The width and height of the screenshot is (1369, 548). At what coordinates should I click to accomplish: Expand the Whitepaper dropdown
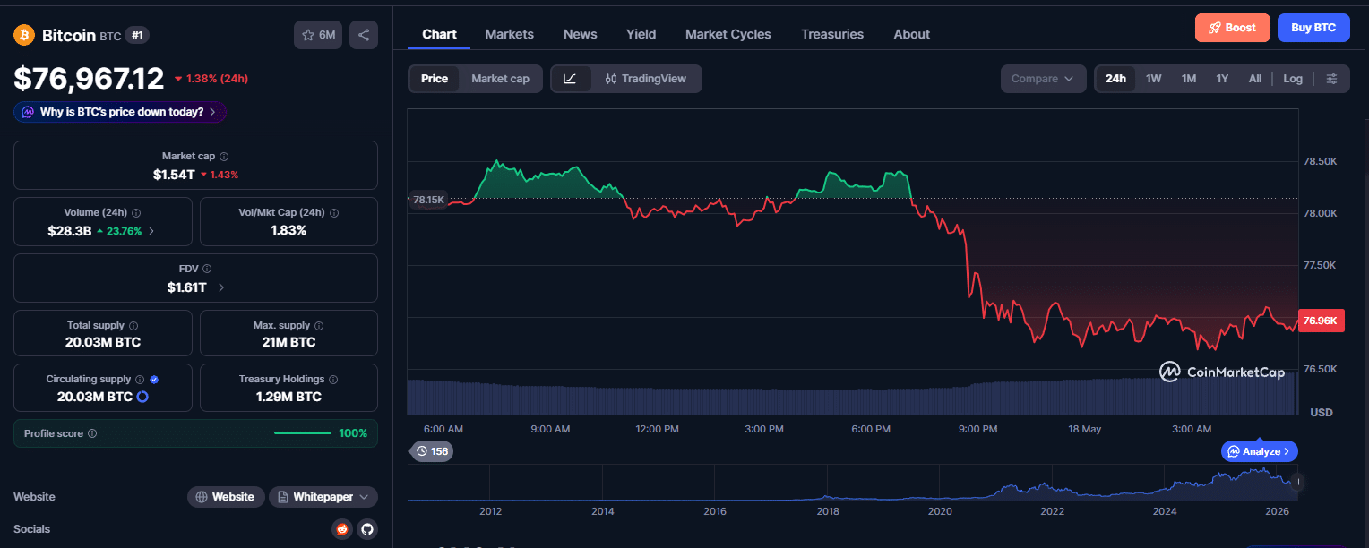323,497
